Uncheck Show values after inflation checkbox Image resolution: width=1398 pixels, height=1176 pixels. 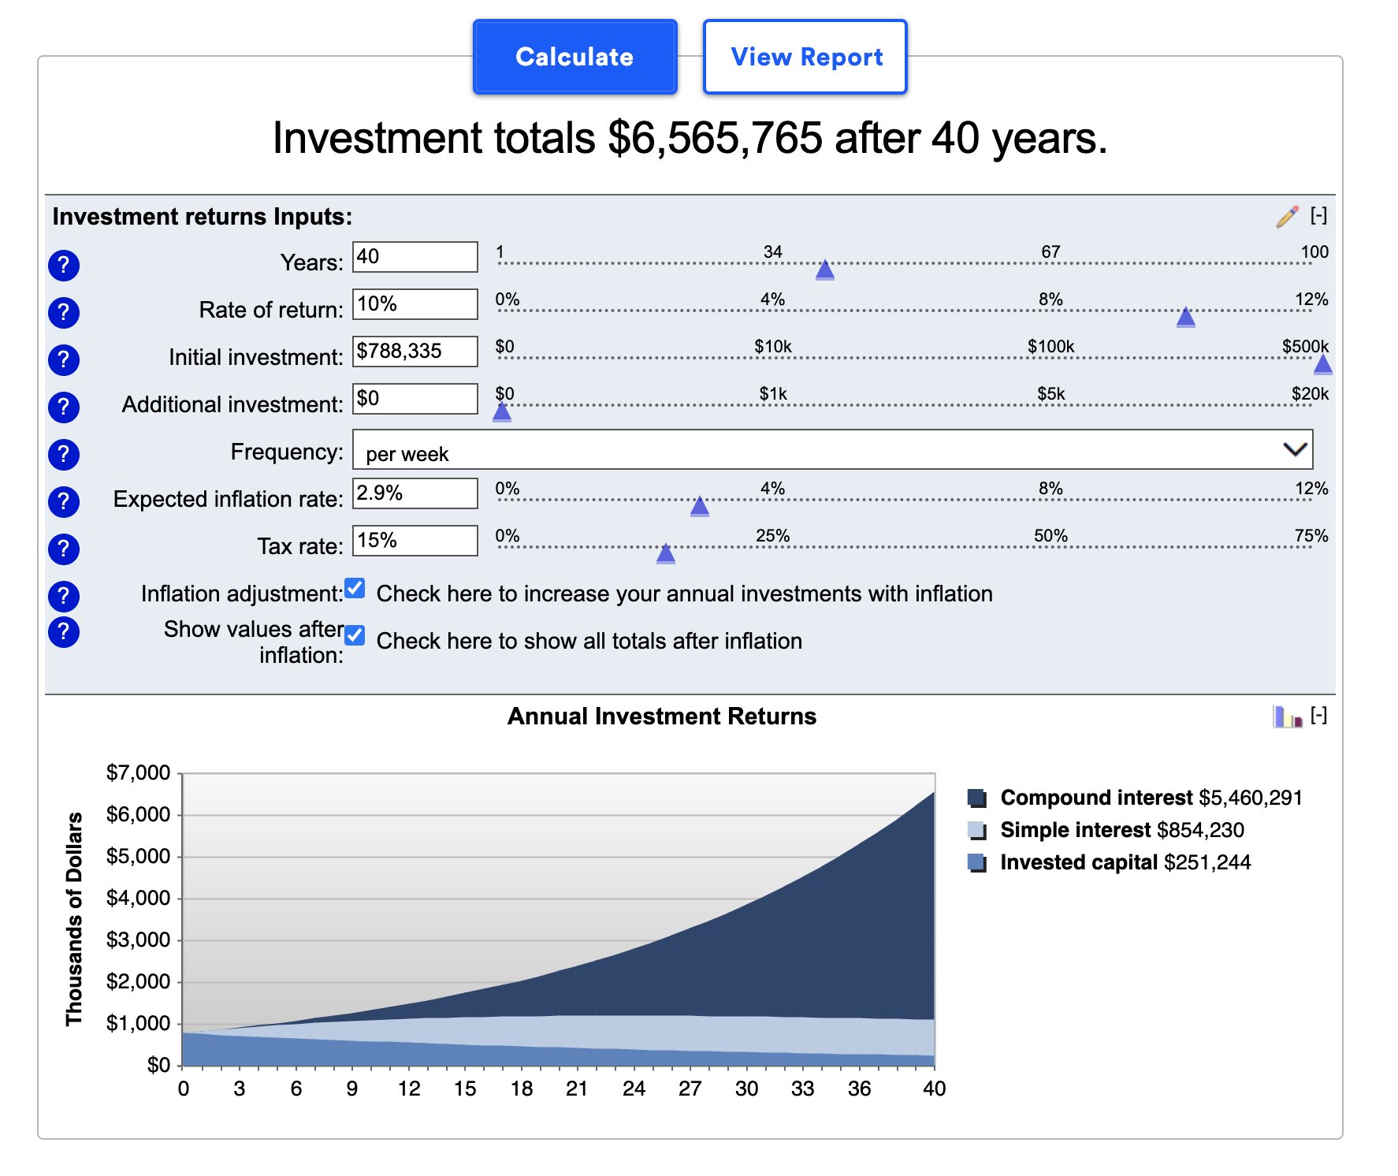(x=355, y=635)
